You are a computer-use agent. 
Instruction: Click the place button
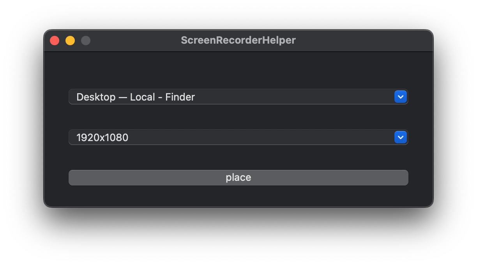[238, 178]
